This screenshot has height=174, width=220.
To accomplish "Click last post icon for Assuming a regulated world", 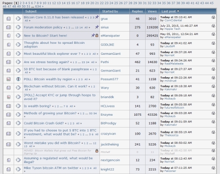I will (x=213, y=159).
